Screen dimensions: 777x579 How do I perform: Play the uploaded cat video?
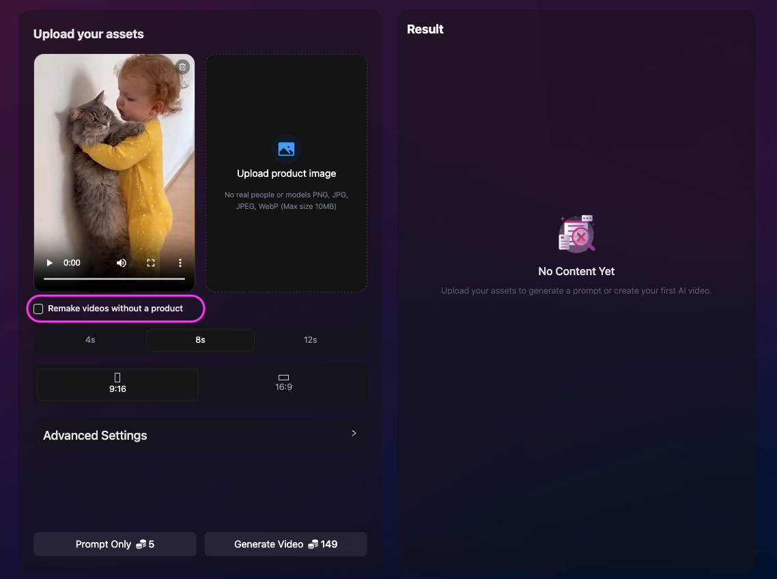[x=49, y=263]
